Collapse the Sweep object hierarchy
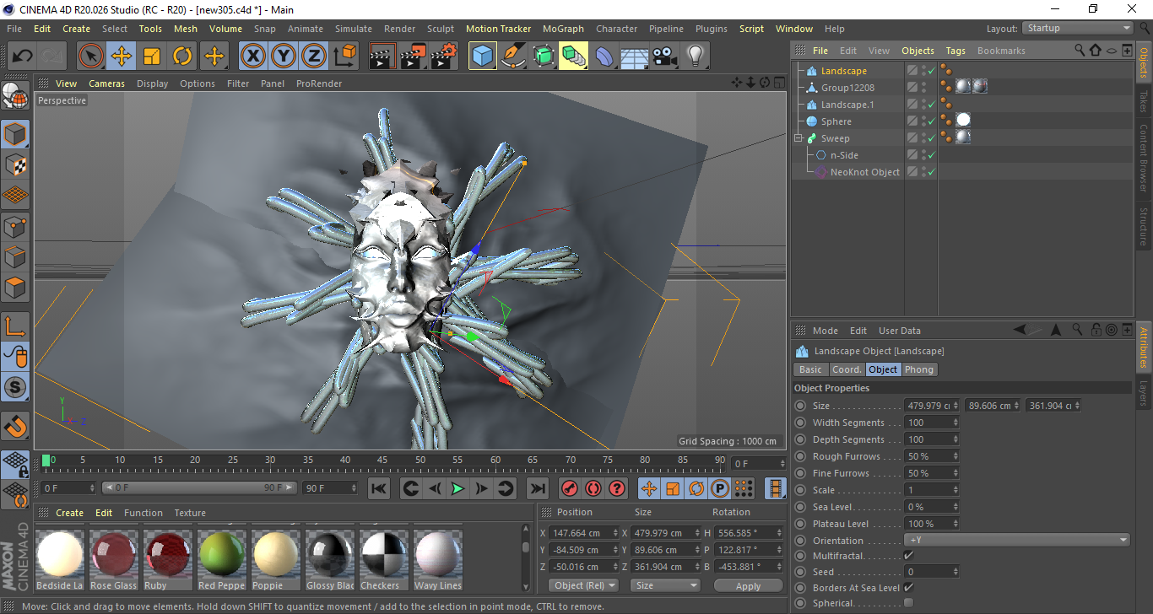The width and height of the screenshot is (1153, 614). [800, 138]
